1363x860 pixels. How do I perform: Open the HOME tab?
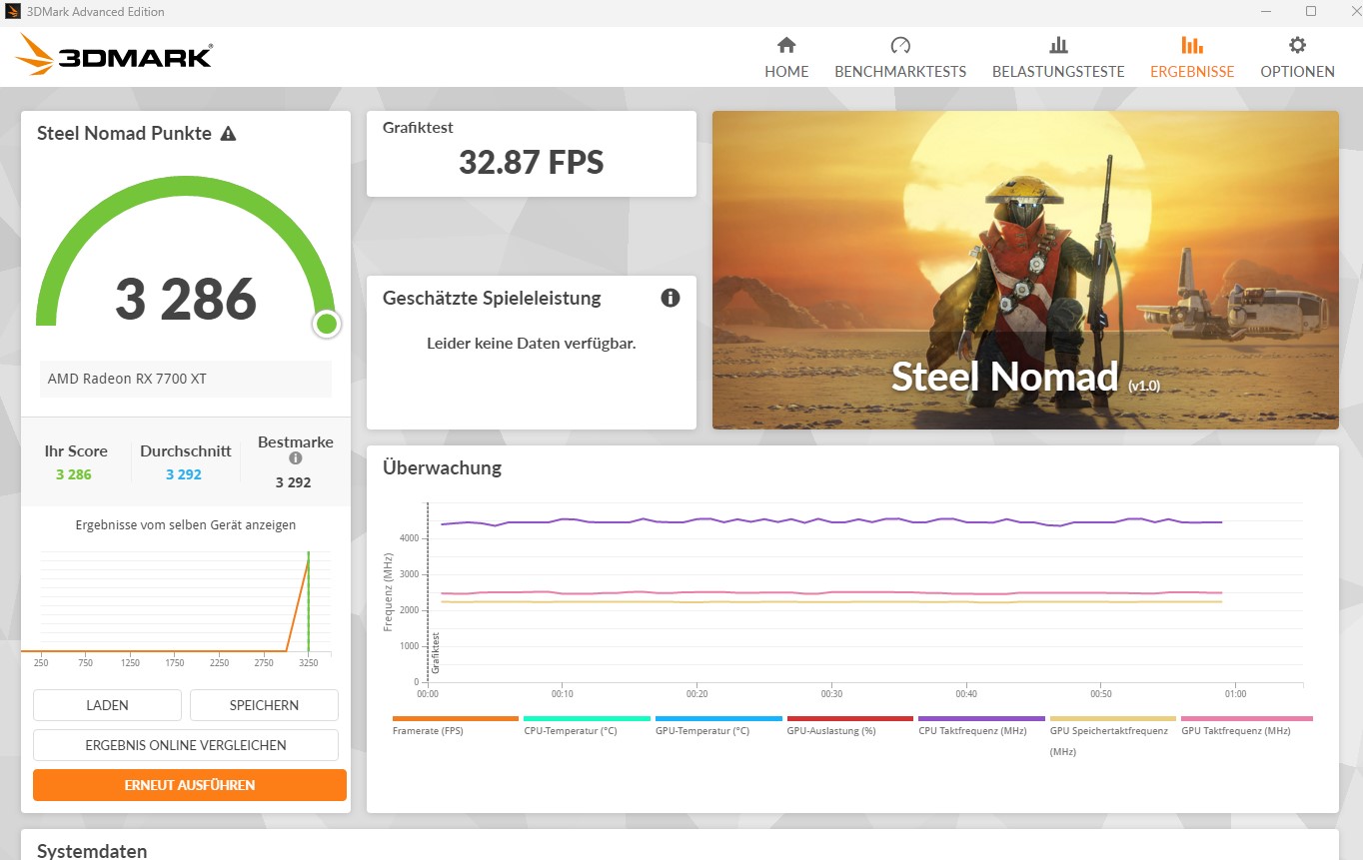[786, 57]
